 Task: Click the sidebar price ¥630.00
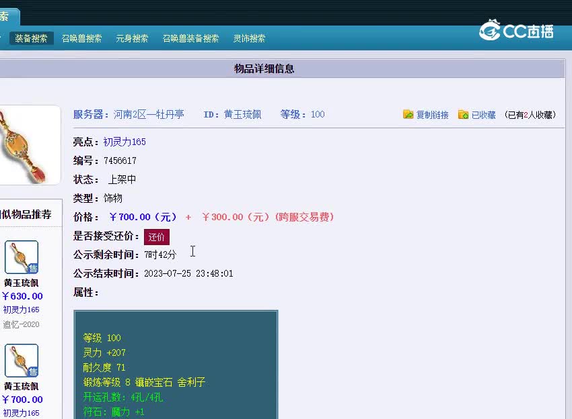click(x=22, y=296)
